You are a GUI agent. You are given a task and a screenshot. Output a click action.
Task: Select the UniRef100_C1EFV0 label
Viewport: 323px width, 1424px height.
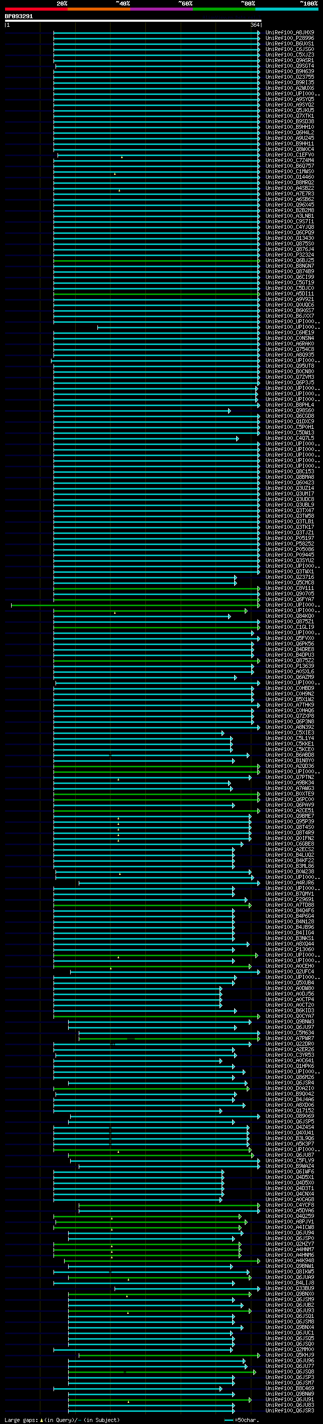pyautogui.click(x=290, y=155)
